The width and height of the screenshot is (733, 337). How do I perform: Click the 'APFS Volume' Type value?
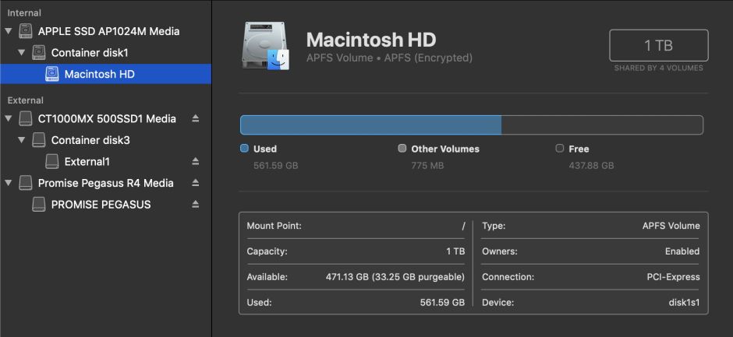coord(671,226)
